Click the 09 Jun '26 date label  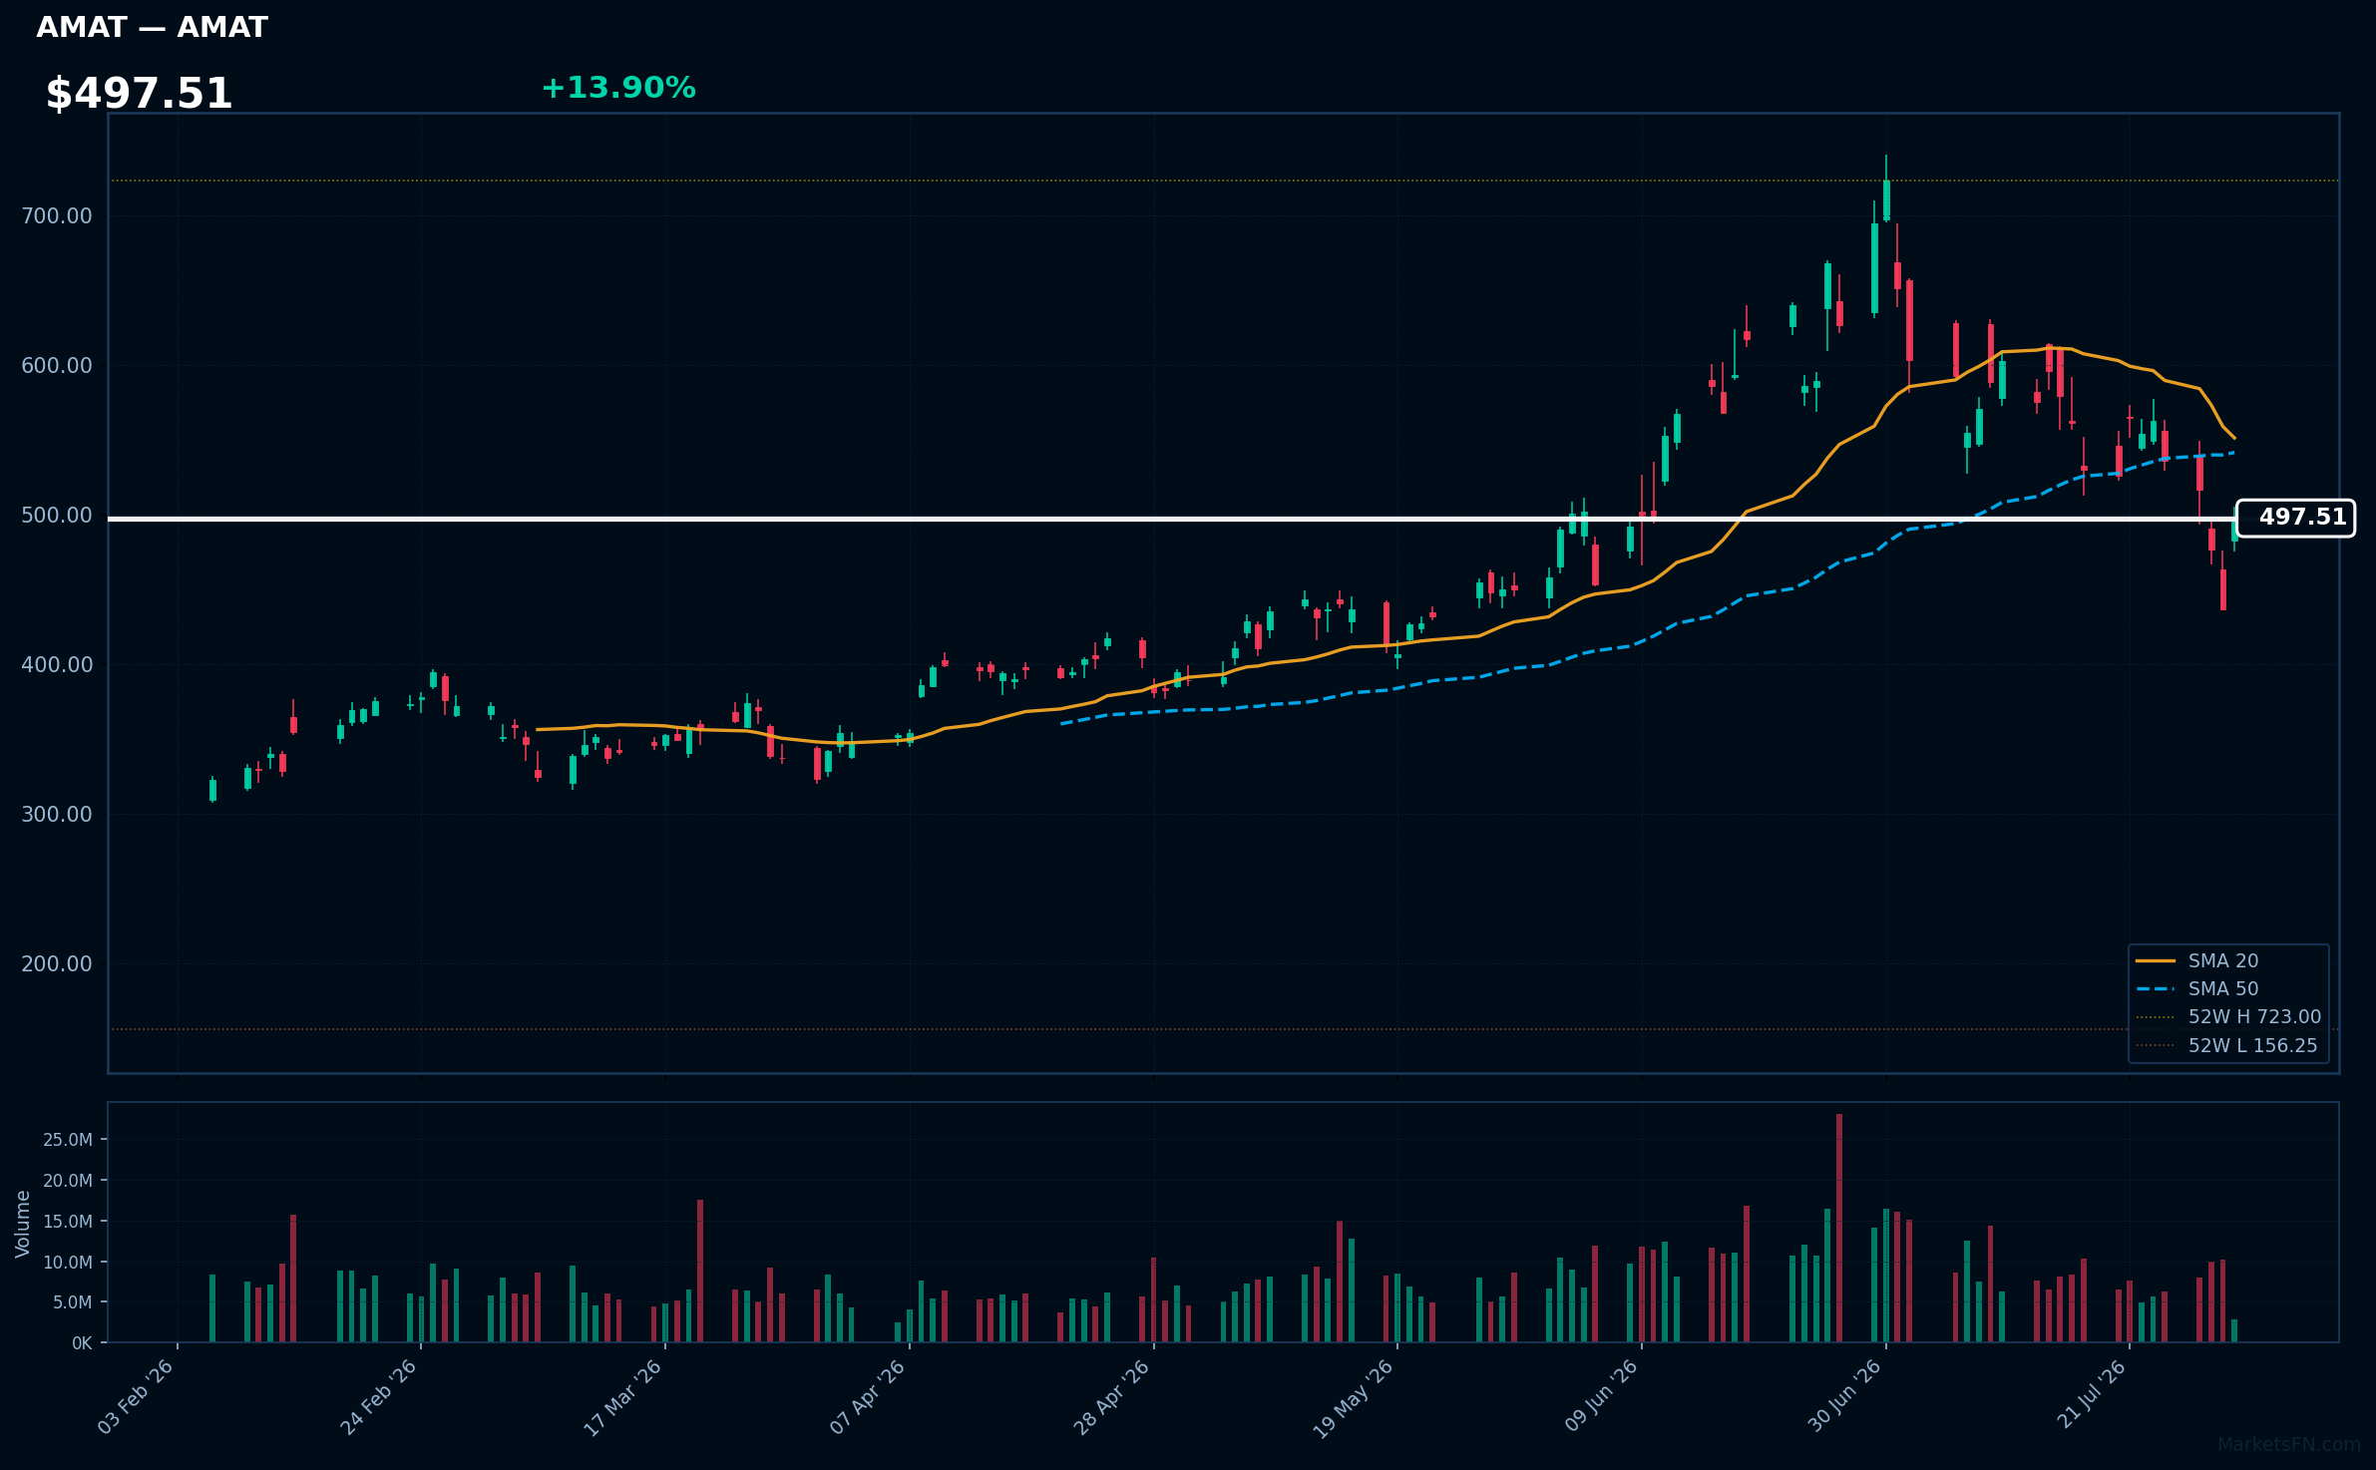1602,1395
